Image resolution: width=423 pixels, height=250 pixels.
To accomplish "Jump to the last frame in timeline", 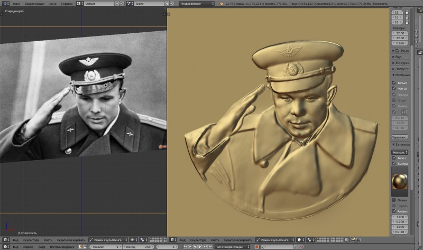I will (210, 247).
